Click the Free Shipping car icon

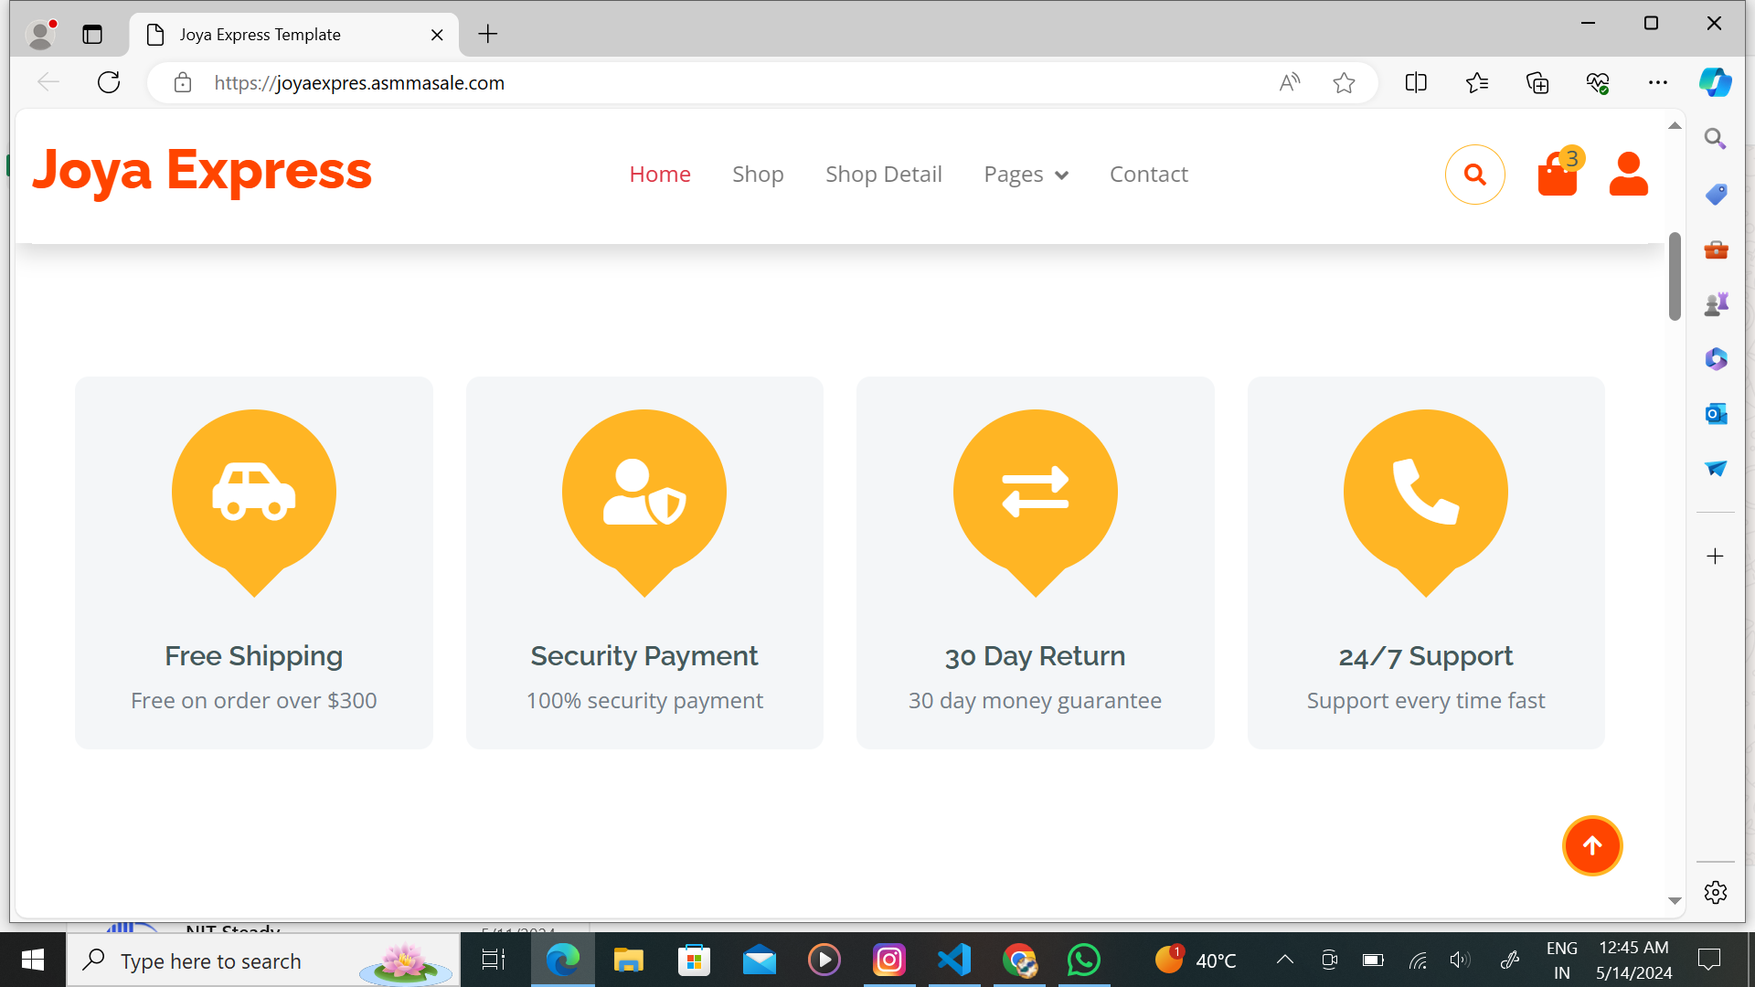click(254, 493)
